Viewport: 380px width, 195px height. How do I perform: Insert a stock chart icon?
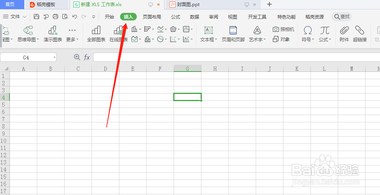tap(186, 30)
